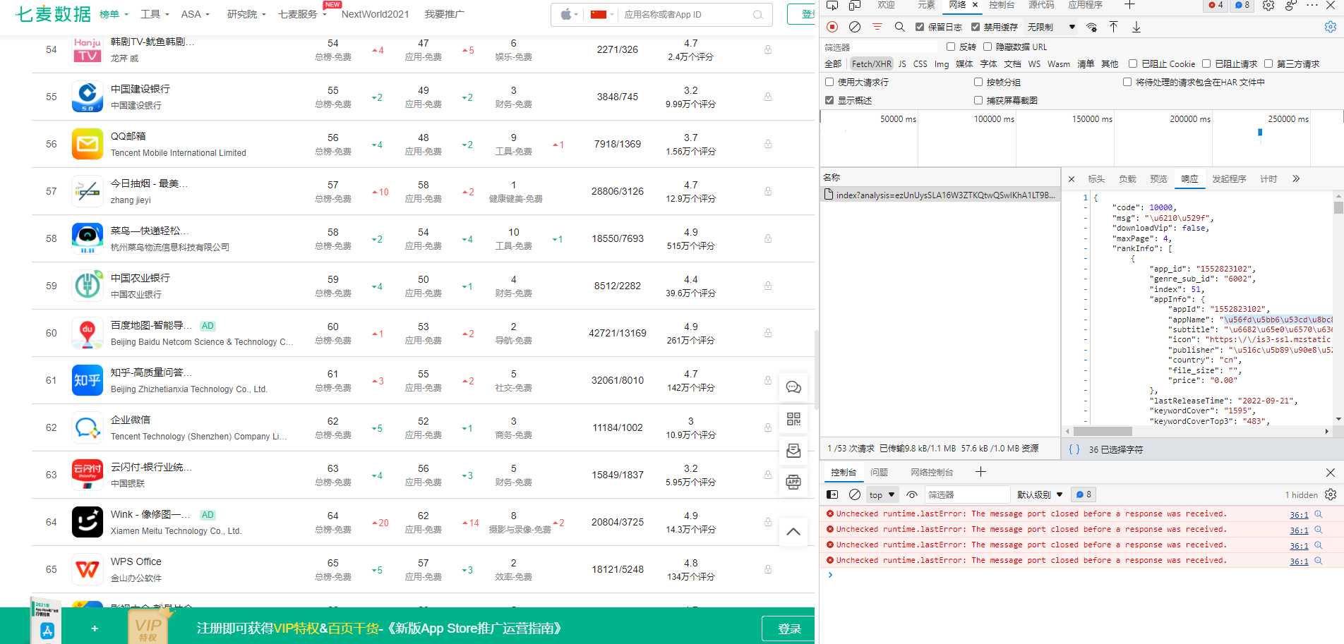Expand the 工具 navigation dropdown
This screenshot has width=1344, height=644.
tap(155, 14)
